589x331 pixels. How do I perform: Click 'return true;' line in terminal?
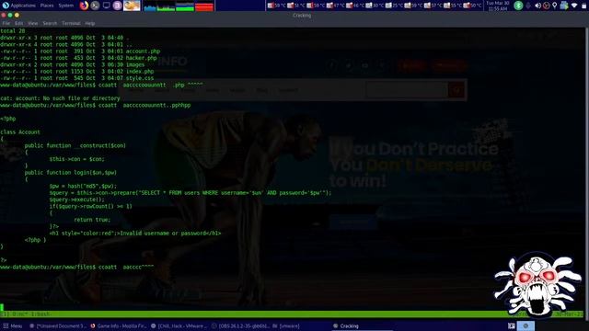92,220
